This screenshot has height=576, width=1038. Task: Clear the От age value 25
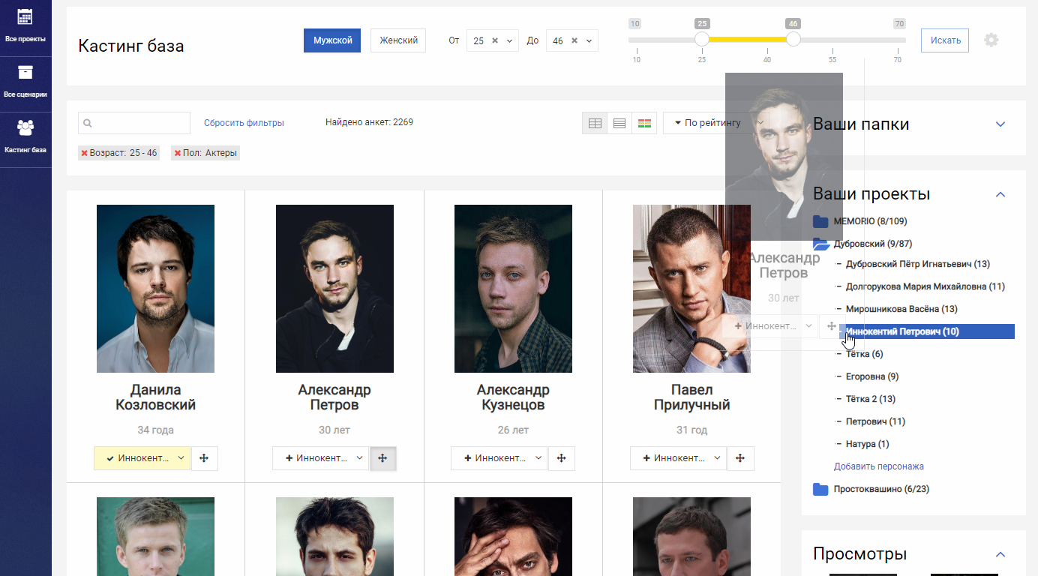495,41
